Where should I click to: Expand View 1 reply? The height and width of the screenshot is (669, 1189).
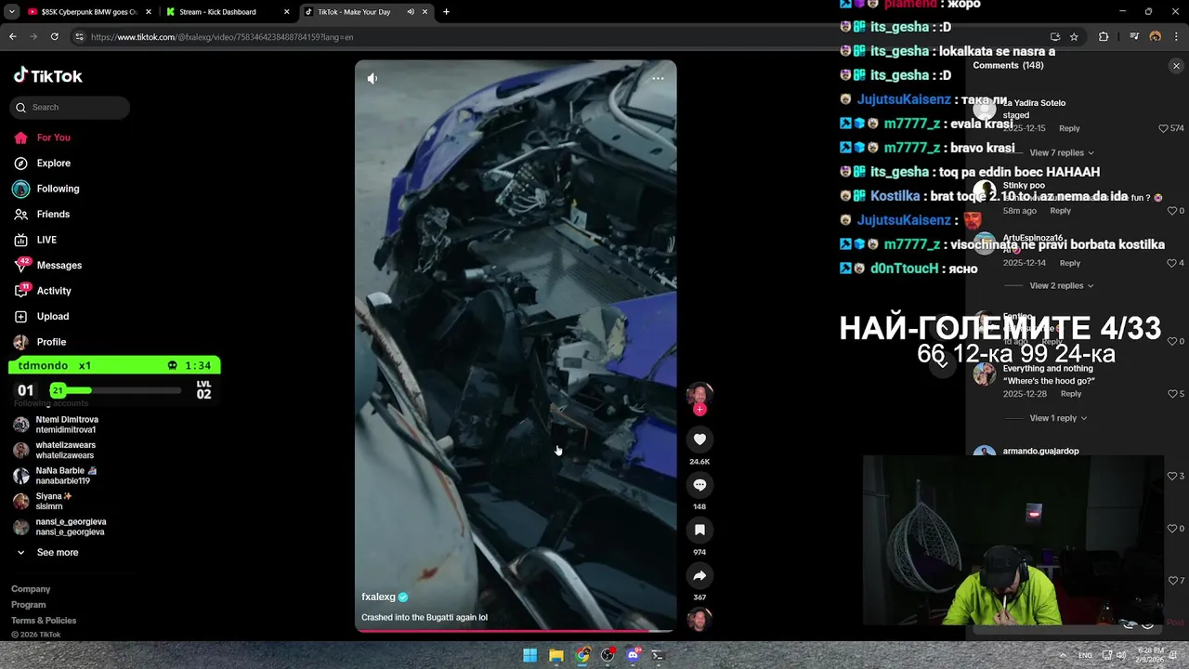point(1057,418)
